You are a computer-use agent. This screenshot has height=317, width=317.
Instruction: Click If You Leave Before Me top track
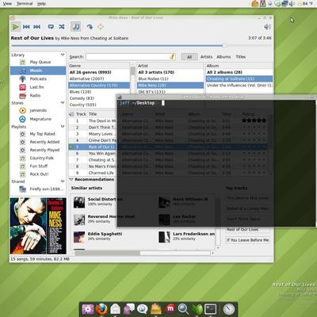[x=247, y=240]
